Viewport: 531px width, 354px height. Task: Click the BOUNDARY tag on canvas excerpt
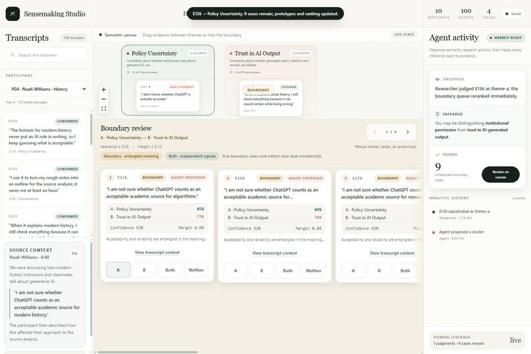click(258, 90)
